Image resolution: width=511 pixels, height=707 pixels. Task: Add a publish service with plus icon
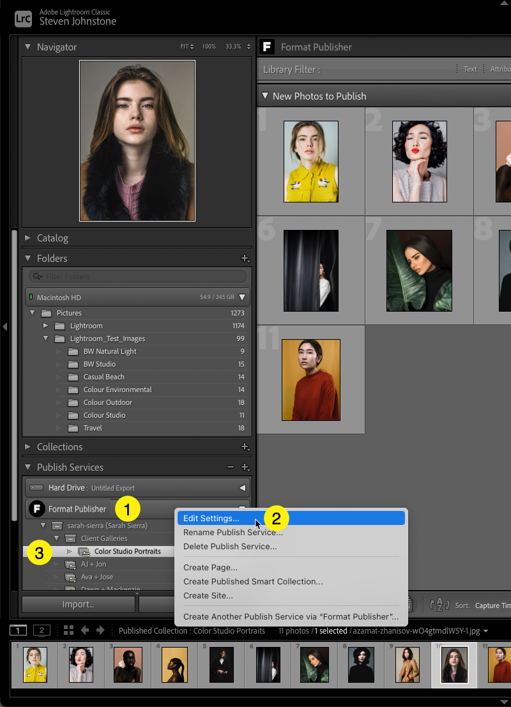click(244, 468)
